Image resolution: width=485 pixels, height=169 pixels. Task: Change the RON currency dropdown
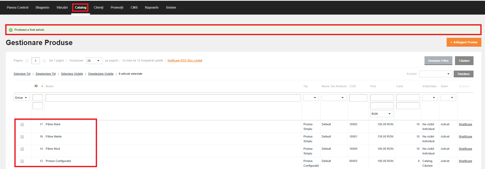pyautogui.click(x=382, y=114)
